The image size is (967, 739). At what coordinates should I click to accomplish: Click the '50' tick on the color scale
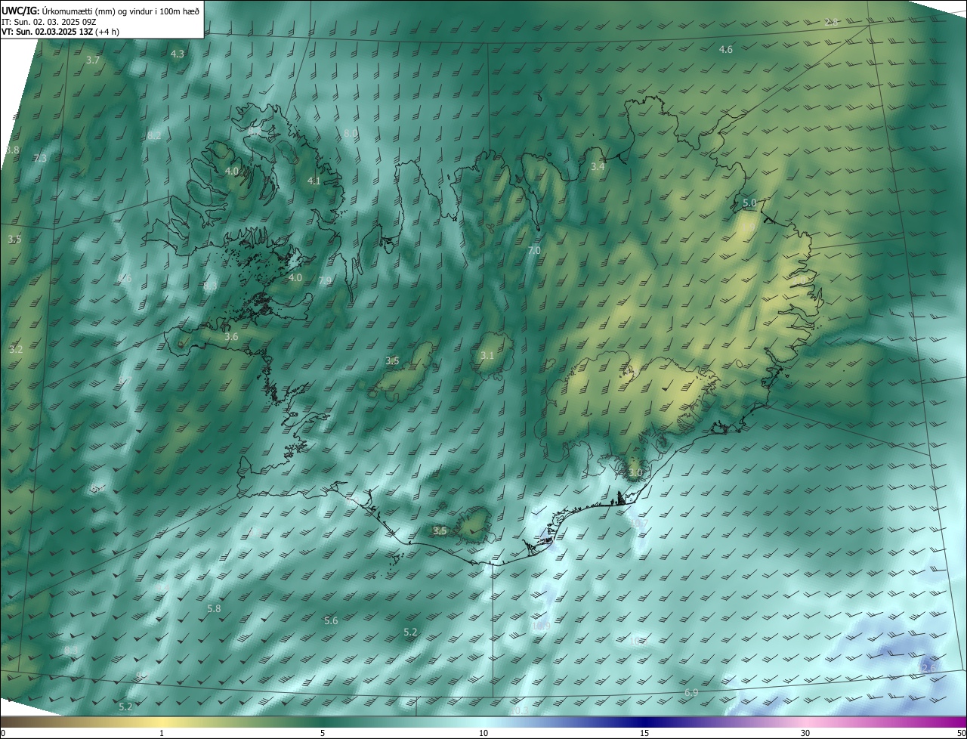click(x=961, y=734)
